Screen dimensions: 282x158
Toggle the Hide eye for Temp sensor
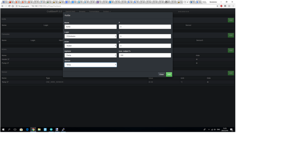click(x=208, y=82)
